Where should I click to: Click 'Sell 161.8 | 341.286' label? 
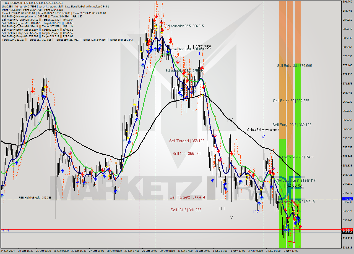(x=186, y=210)
